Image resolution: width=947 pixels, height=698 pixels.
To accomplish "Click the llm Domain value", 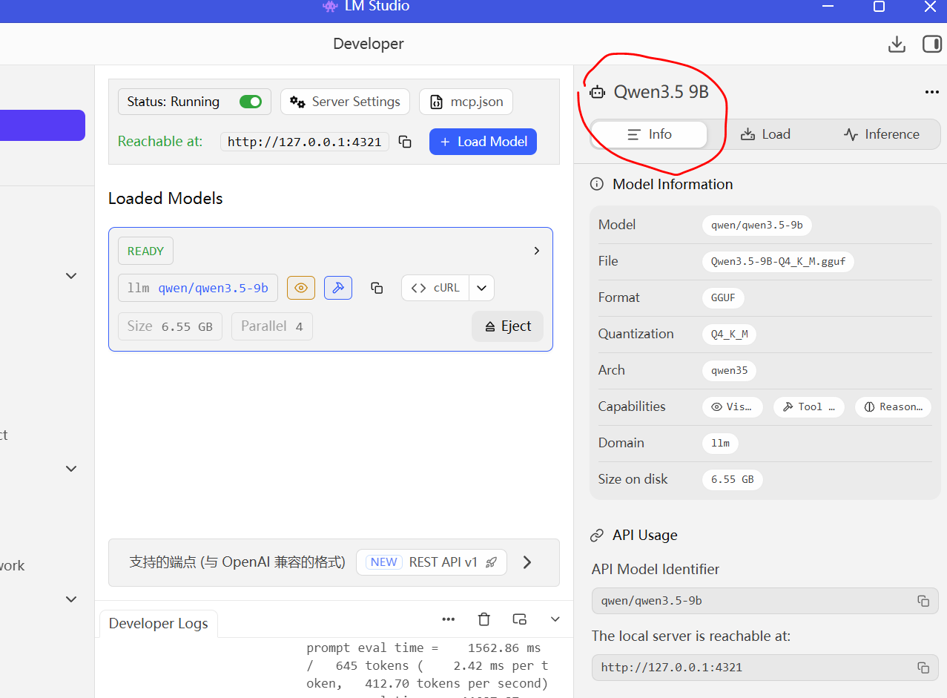I will pyautogui.click(x=720, y=443).
